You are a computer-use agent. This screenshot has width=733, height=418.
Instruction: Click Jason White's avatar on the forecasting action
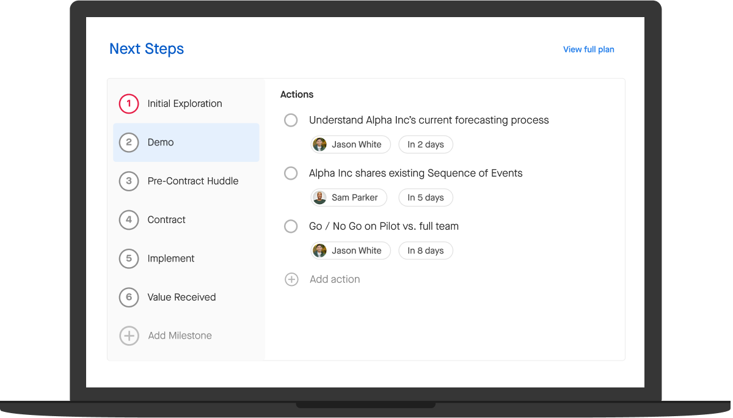(319, 144)
